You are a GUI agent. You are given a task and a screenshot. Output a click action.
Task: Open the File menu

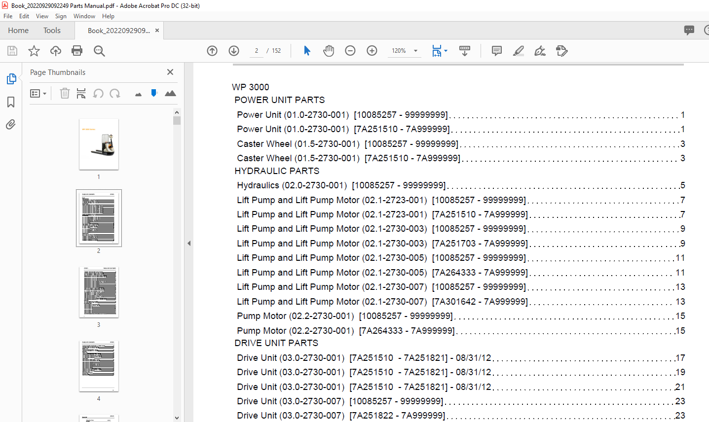(x=8, y=16)
